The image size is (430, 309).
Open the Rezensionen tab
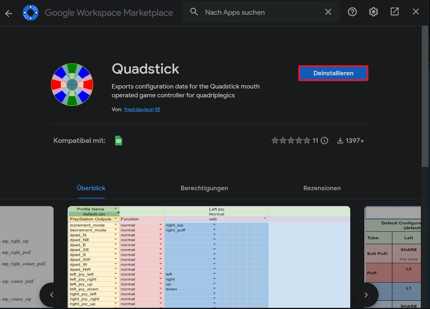[x=322, y=188]
